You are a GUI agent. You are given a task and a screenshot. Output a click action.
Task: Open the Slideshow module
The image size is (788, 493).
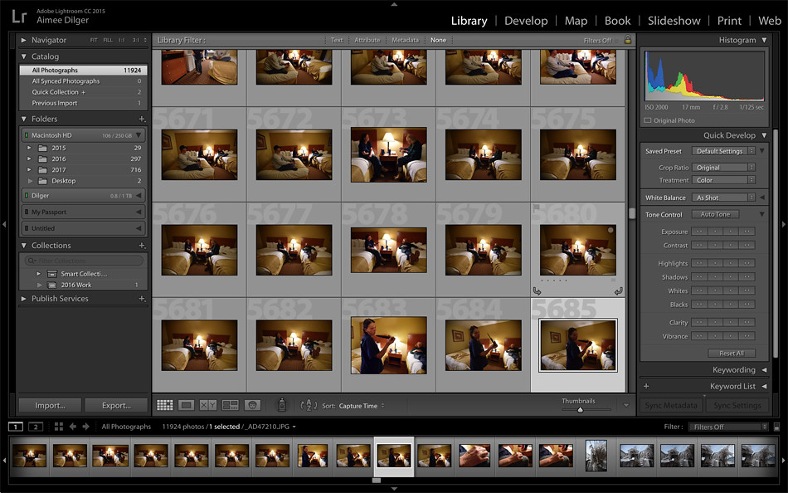[x=674, y=21]
